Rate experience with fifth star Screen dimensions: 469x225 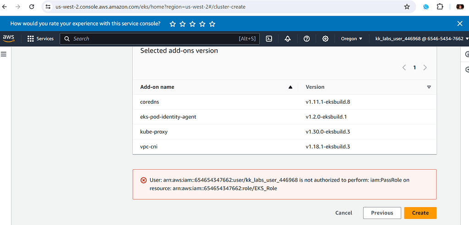point(213,24)
